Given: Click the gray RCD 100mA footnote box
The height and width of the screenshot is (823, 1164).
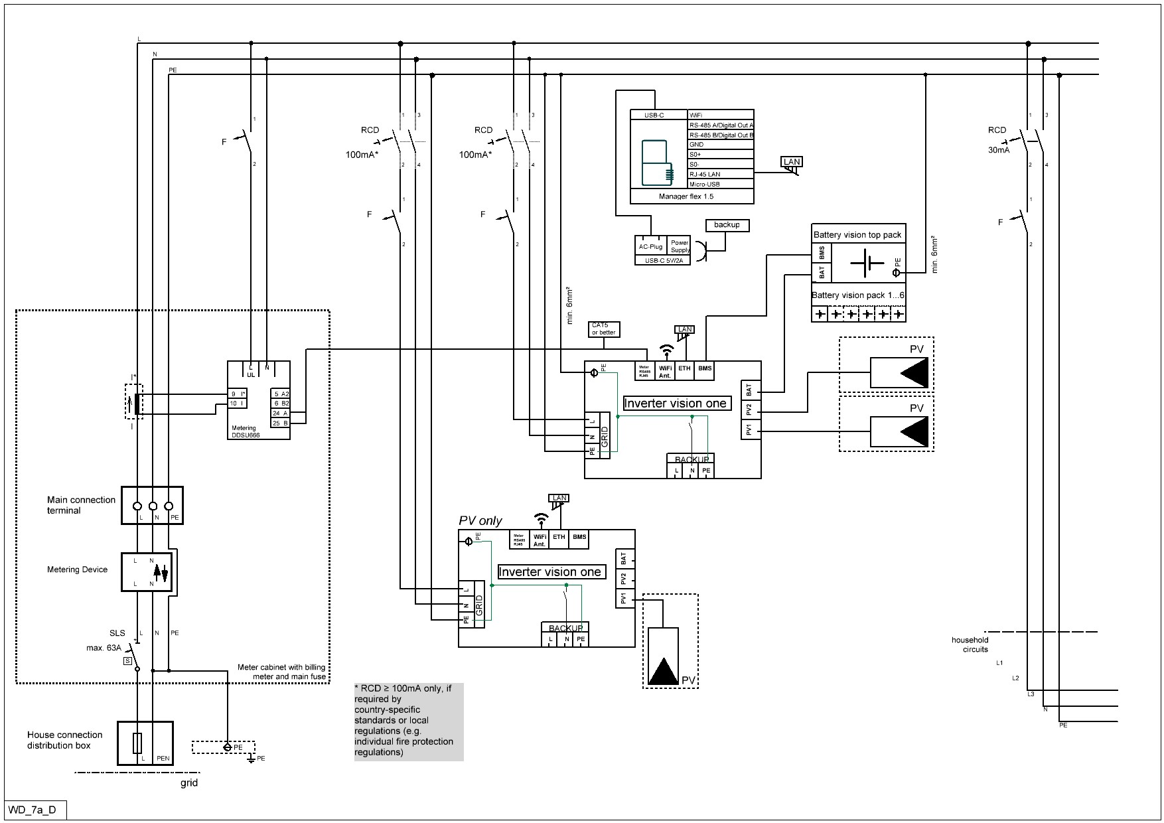Looking at the screenshot, I should coord(409,721).
